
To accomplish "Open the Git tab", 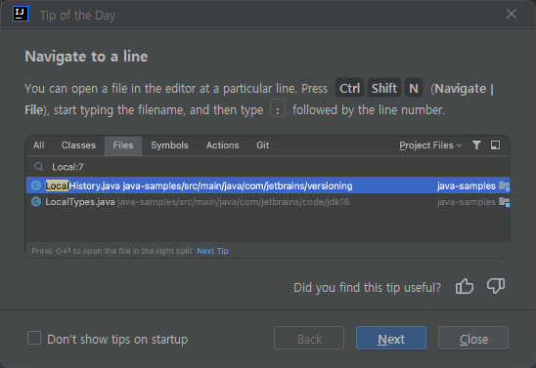I will click(263, 145).
